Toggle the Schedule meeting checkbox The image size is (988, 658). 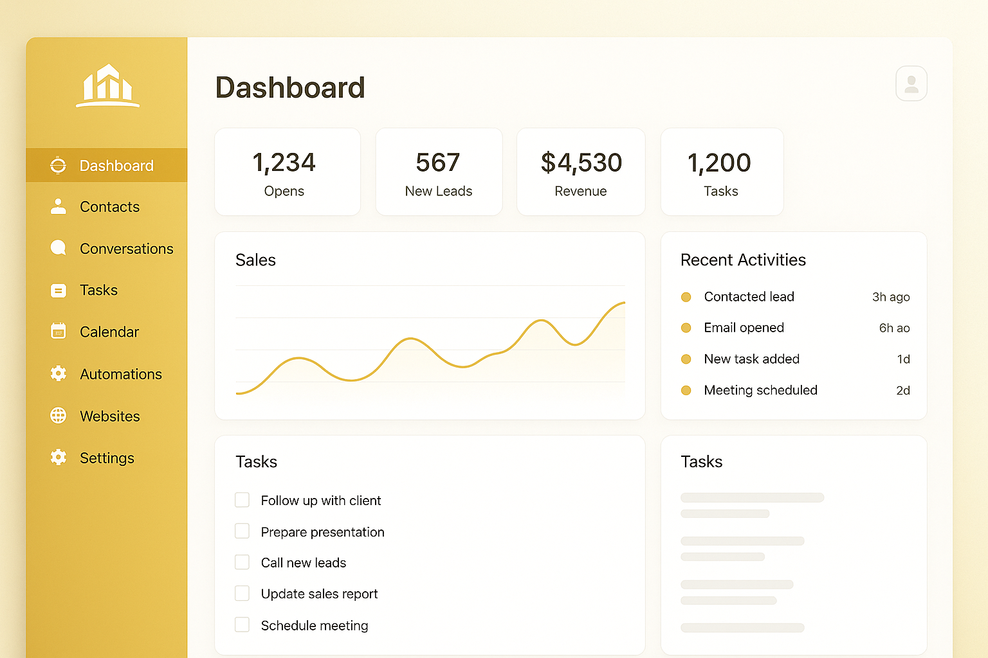(x=242, y=625)
